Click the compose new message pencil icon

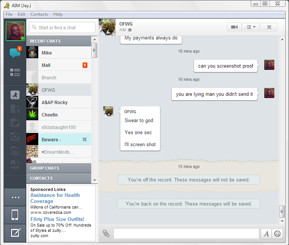[15, 233]
